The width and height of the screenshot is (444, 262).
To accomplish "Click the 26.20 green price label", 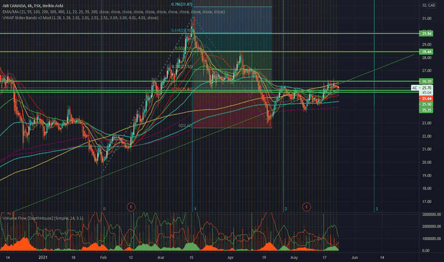I will (x=426, y=81).
